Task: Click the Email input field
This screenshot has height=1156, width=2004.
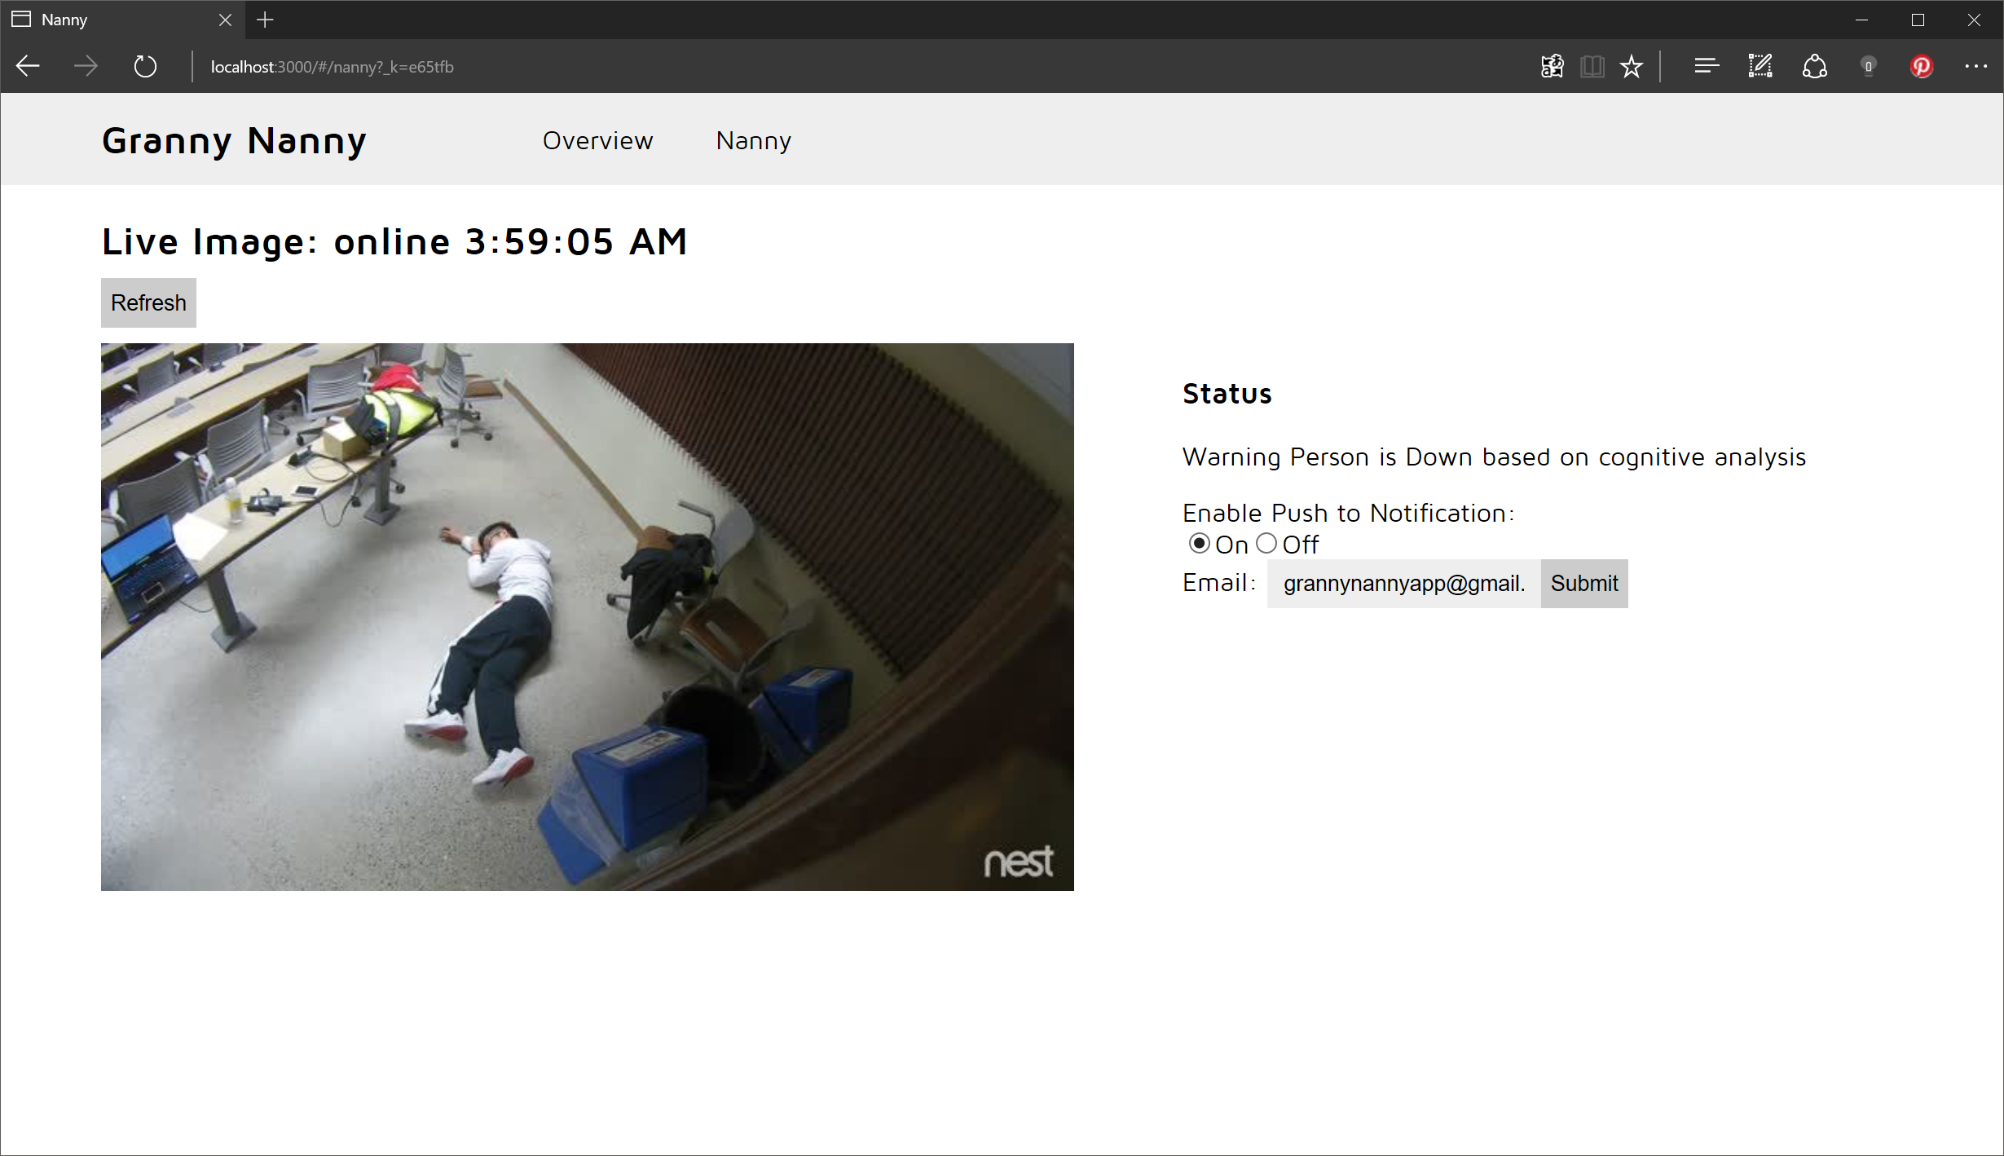Action: point(1403,583)
